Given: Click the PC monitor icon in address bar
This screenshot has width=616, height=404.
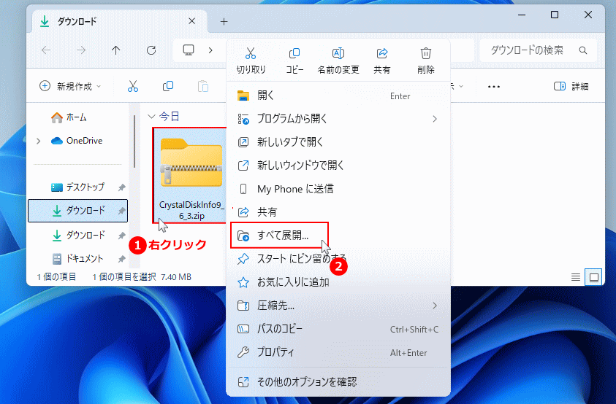Looking at the screenshot, I should pos(189,50).
